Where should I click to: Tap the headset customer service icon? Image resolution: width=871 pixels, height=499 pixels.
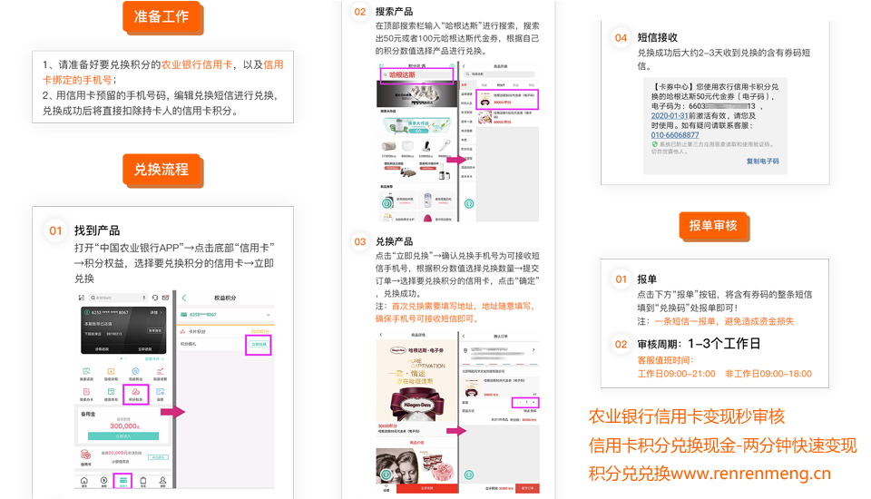click(155, 298)
